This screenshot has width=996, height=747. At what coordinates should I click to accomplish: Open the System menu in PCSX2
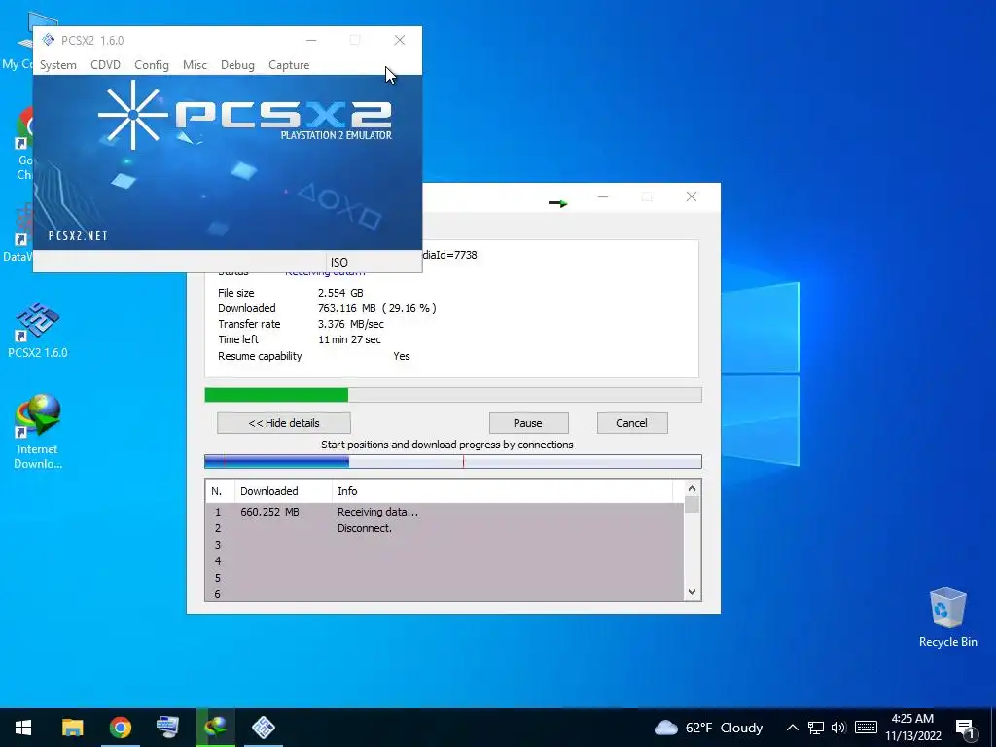click(x=57, y=65)
